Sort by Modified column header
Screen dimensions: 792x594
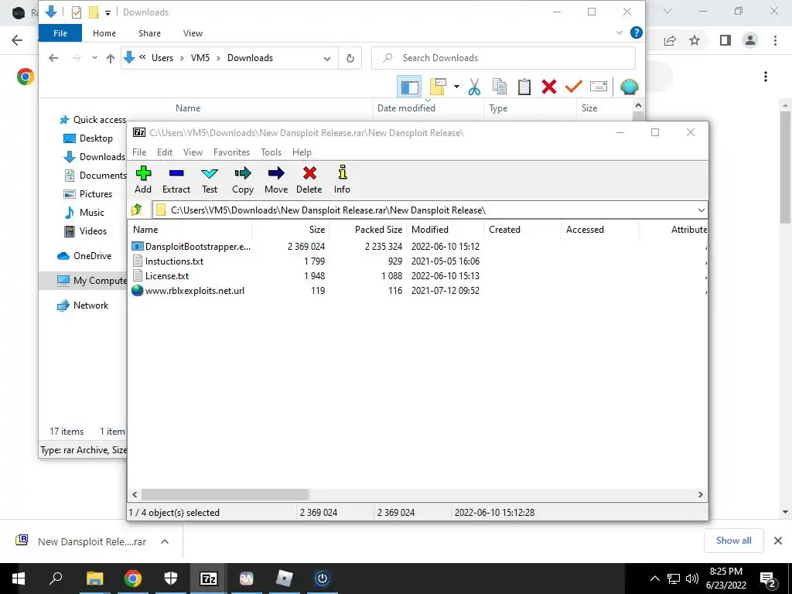point(445,229)
